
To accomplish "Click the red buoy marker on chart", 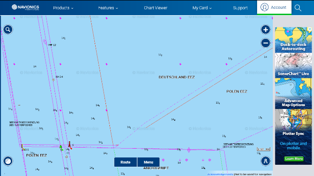I will click(x=70, y=145).
